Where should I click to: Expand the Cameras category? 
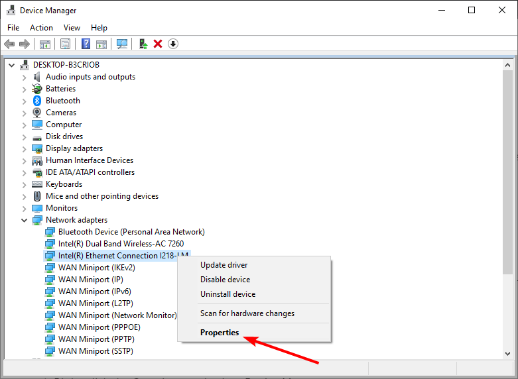[24, 113]
